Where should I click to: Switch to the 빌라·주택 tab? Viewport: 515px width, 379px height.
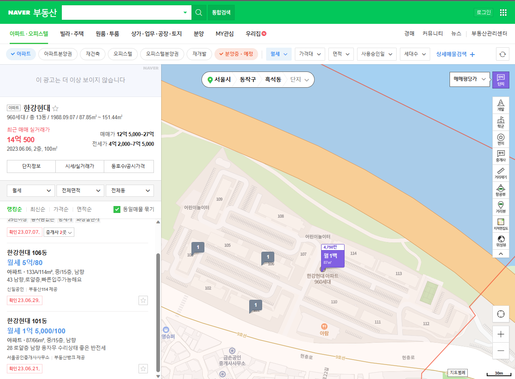click(72, 34)
